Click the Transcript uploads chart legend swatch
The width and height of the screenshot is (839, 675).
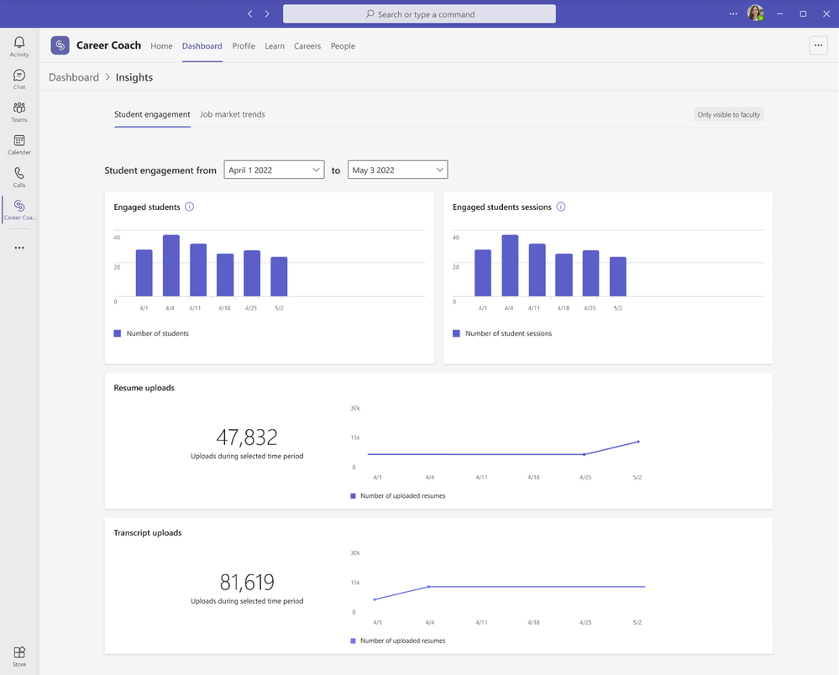click(353, 641)
